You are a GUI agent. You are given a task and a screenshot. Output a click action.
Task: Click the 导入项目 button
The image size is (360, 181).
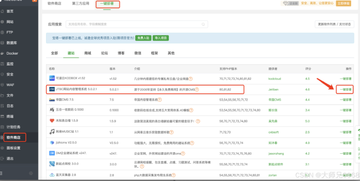tap(161, 38)
